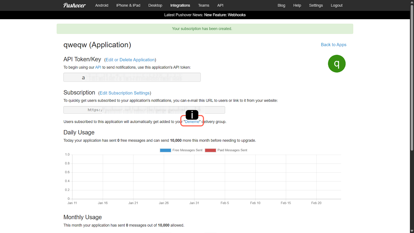Open the New Feature: Webhooks news link

coord(225,15)
